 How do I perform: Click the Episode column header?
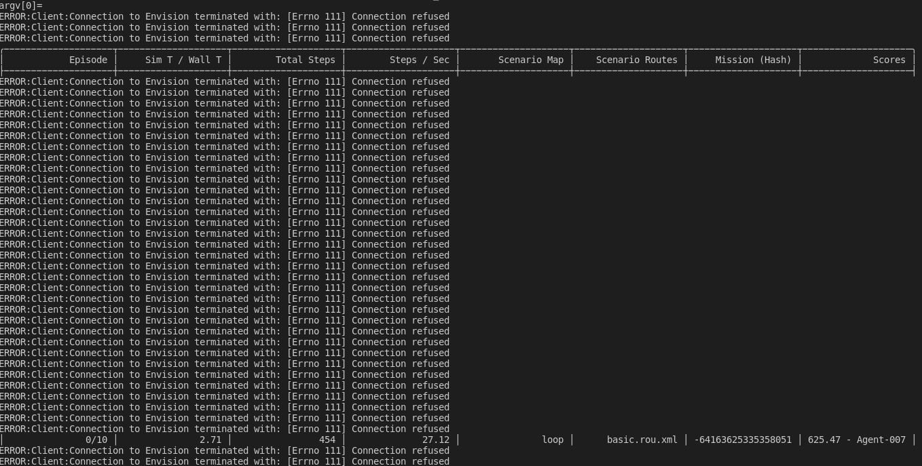(x=90, y=60)
